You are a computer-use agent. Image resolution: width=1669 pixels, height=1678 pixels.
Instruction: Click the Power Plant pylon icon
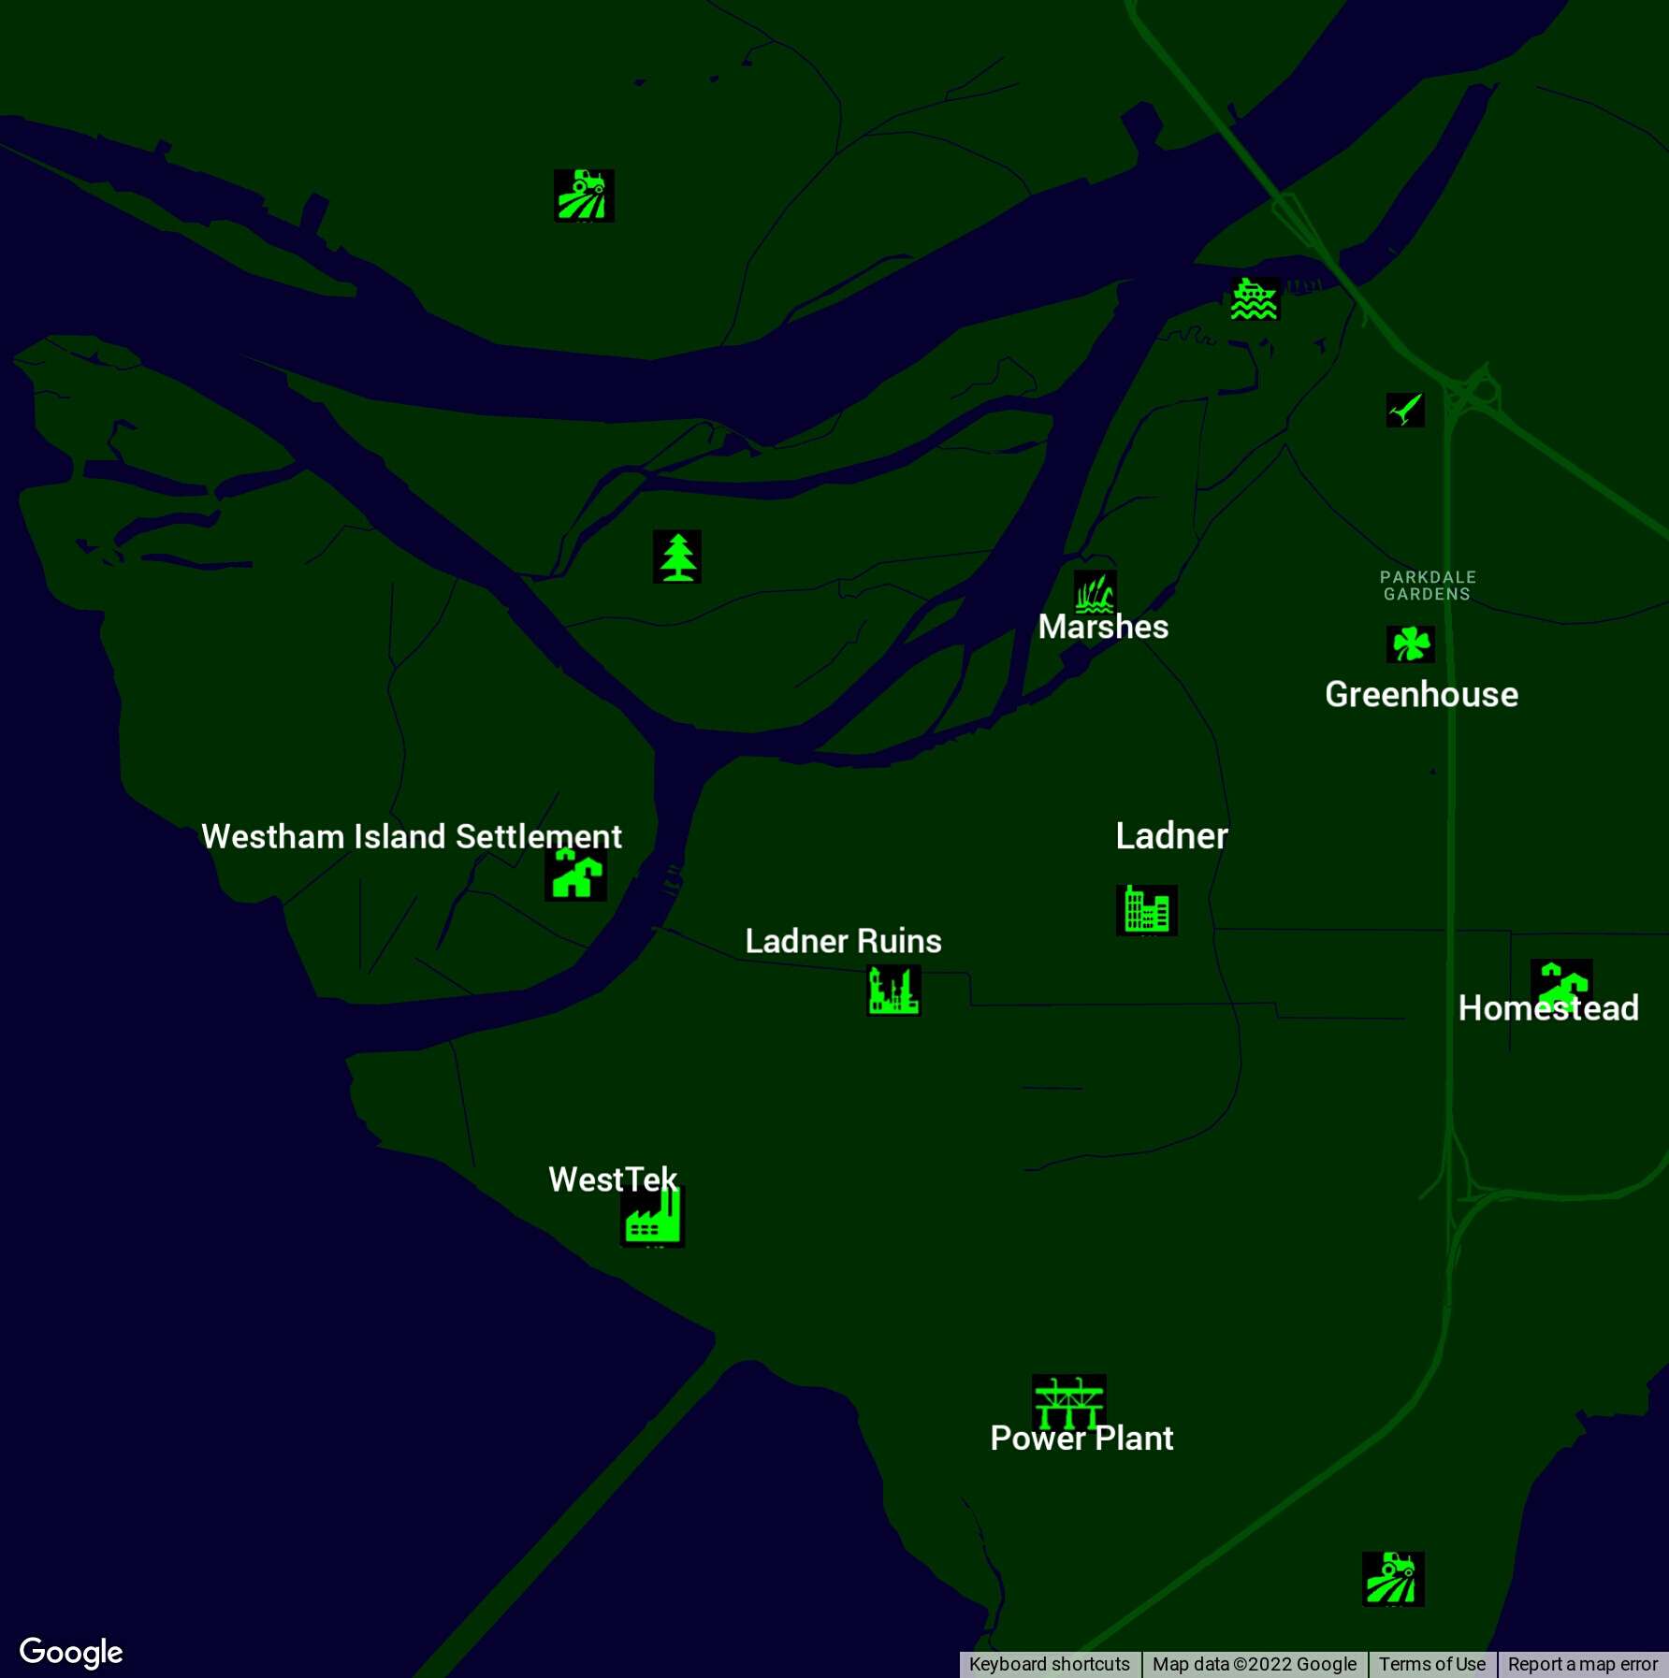[x=1068, y=1400]
